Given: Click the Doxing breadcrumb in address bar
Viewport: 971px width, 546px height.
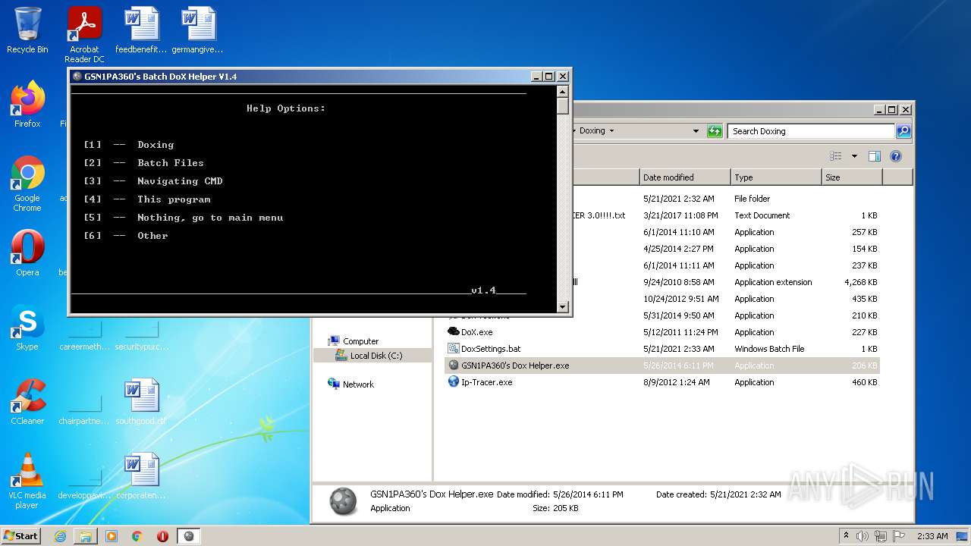Looking at the screenshot, I should click(x=592, y=131).
